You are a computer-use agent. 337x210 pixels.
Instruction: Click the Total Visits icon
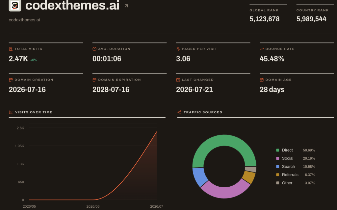click(x=11, y=49)
